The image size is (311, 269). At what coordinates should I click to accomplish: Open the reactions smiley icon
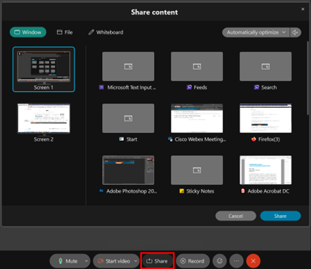(x=220, y=261)
